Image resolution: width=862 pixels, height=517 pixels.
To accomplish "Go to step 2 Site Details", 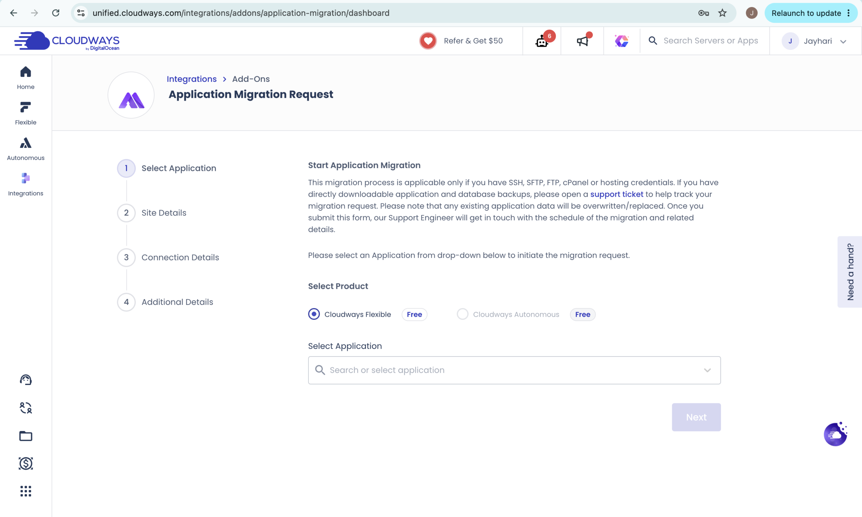I will pyautogui.click(x=152, y=213).
